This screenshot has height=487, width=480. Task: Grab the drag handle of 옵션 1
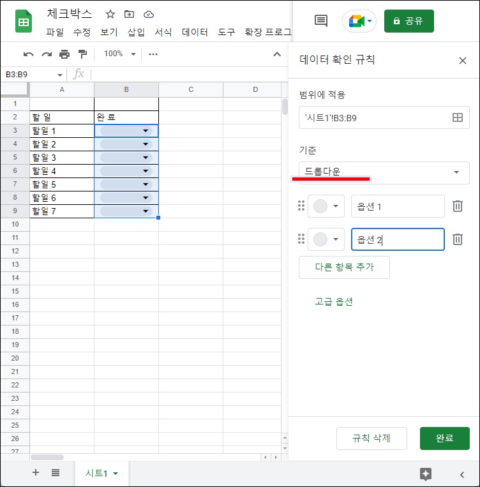pyautogui.click(x=301, y=206)
